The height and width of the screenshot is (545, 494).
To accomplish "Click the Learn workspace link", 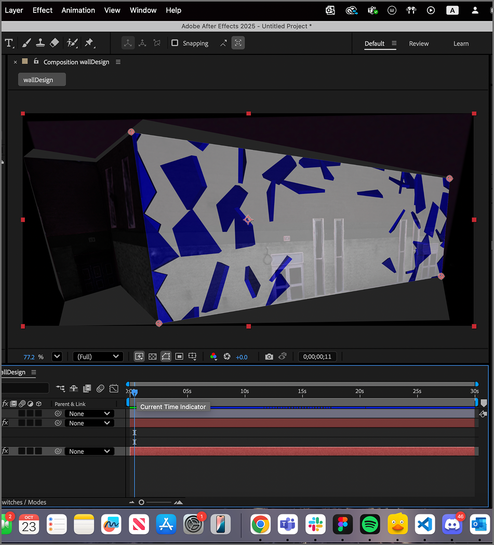I will click(461, 44).
